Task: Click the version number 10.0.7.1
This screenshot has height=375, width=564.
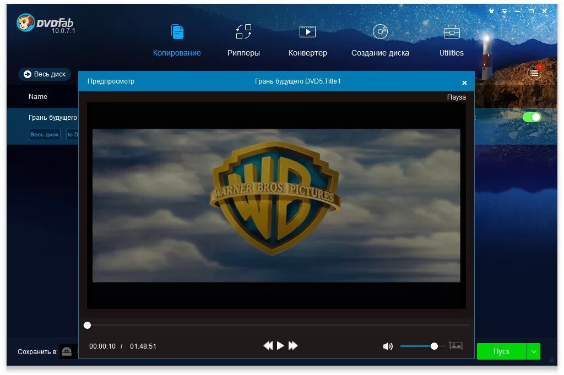Action: click(63, 31)
